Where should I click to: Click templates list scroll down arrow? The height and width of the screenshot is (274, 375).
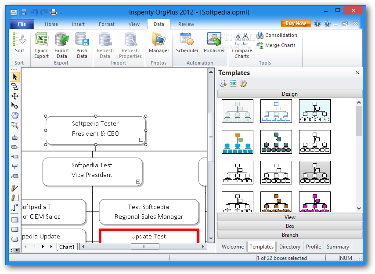359,209
